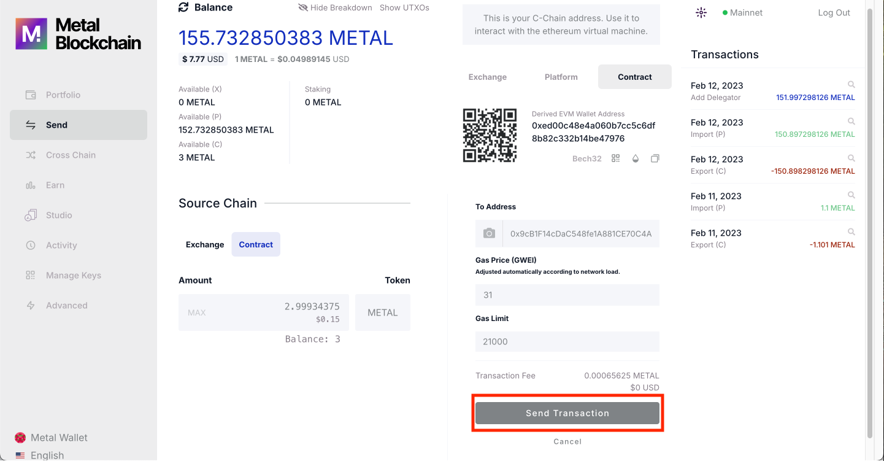Click into the Gas Limit field
This screenshot has height=461, width=884.
(x=567, y=341)
